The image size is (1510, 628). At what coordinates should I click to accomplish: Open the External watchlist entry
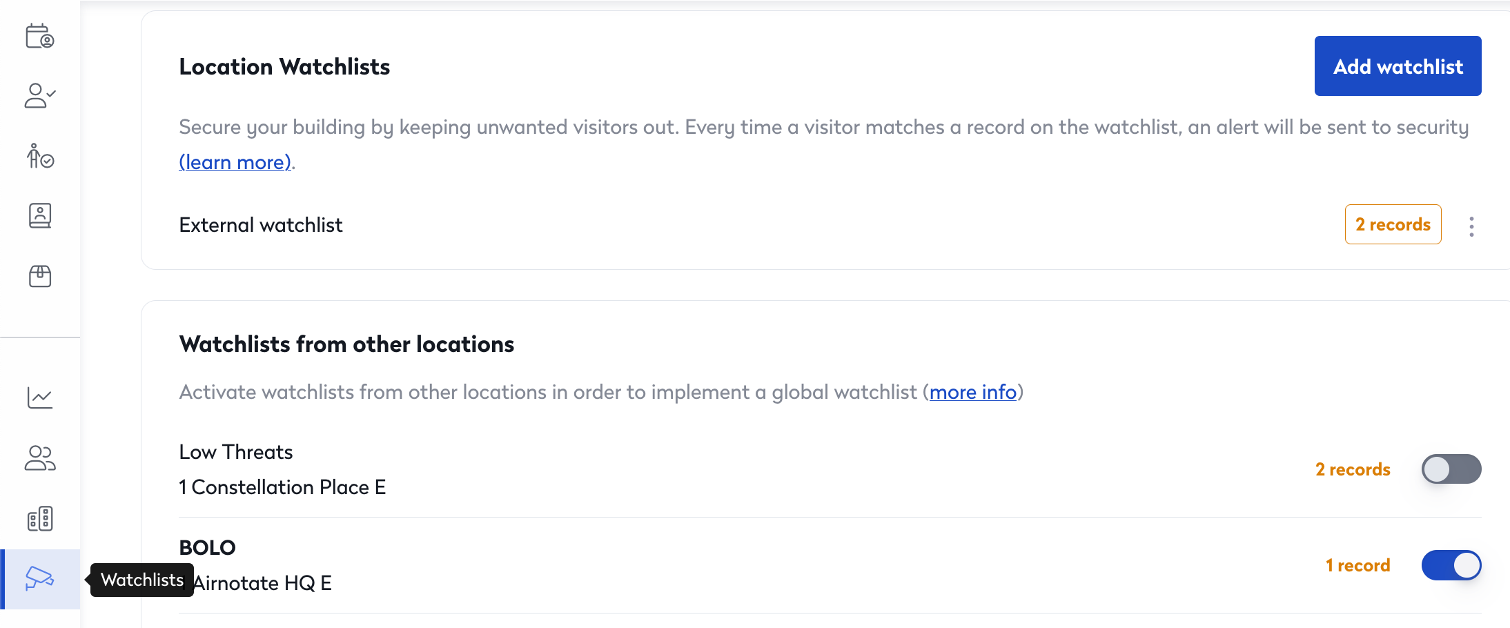[261, 225]
